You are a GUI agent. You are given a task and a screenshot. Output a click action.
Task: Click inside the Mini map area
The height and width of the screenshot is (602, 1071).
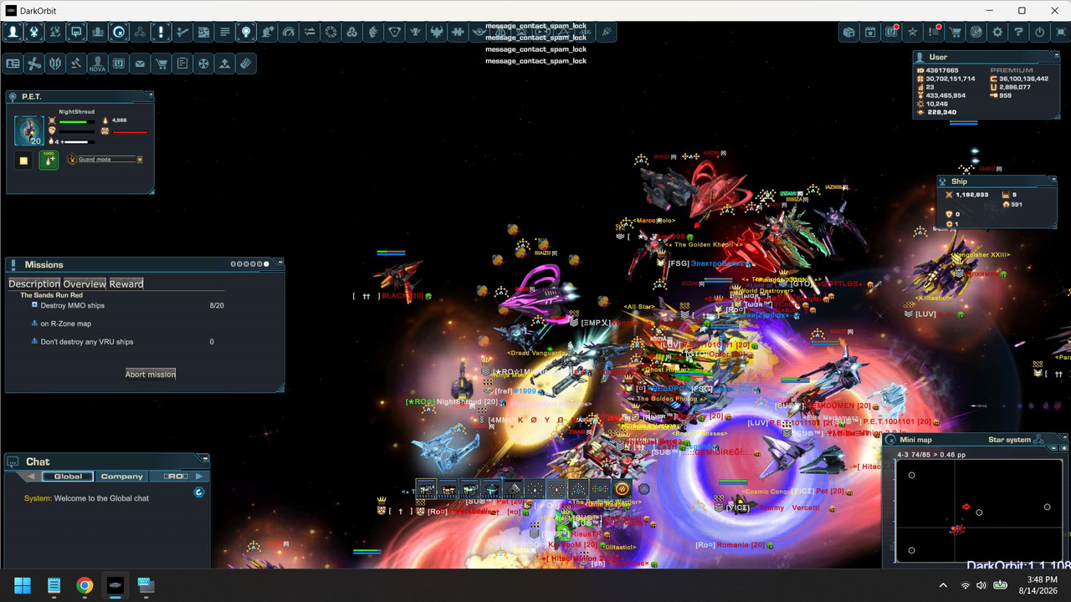[980, 510]
